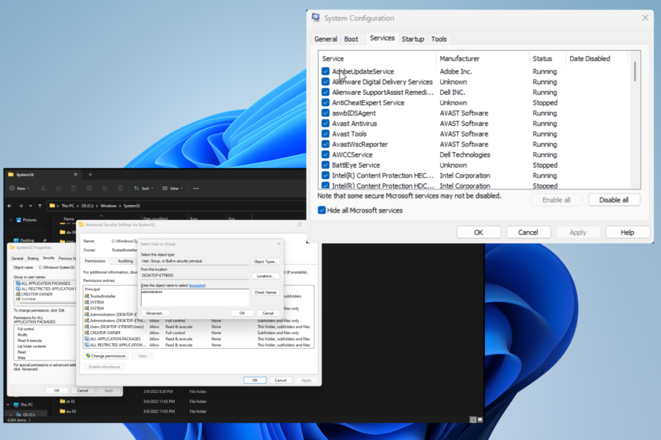
Task: Click the eu-ES folder icon in file list
Action: click(63, 412)
